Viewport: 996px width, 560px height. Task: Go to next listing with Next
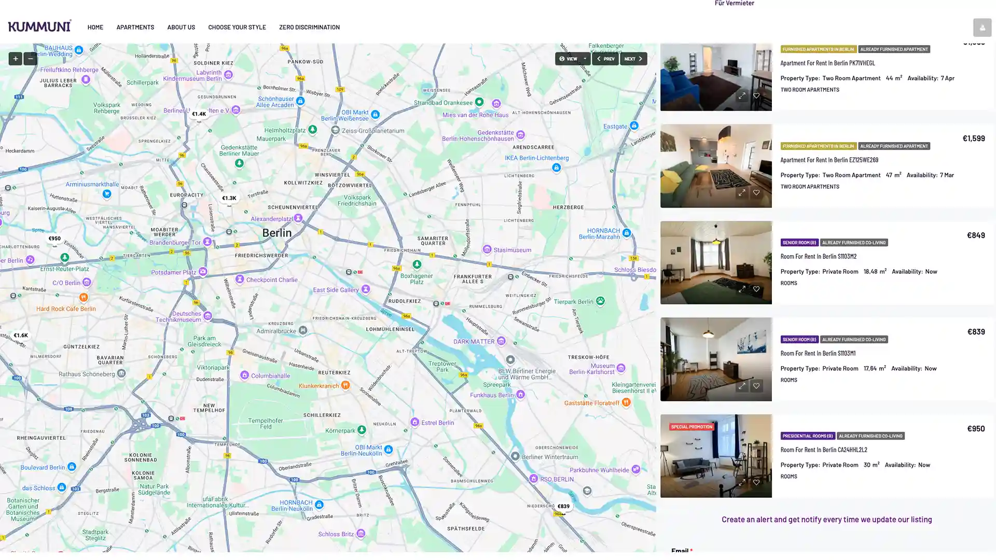633,59
